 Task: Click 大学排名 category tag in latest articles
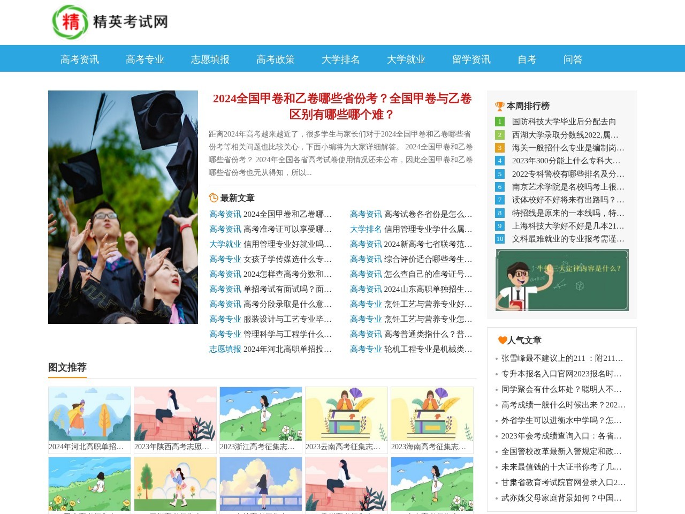(366, 229)
